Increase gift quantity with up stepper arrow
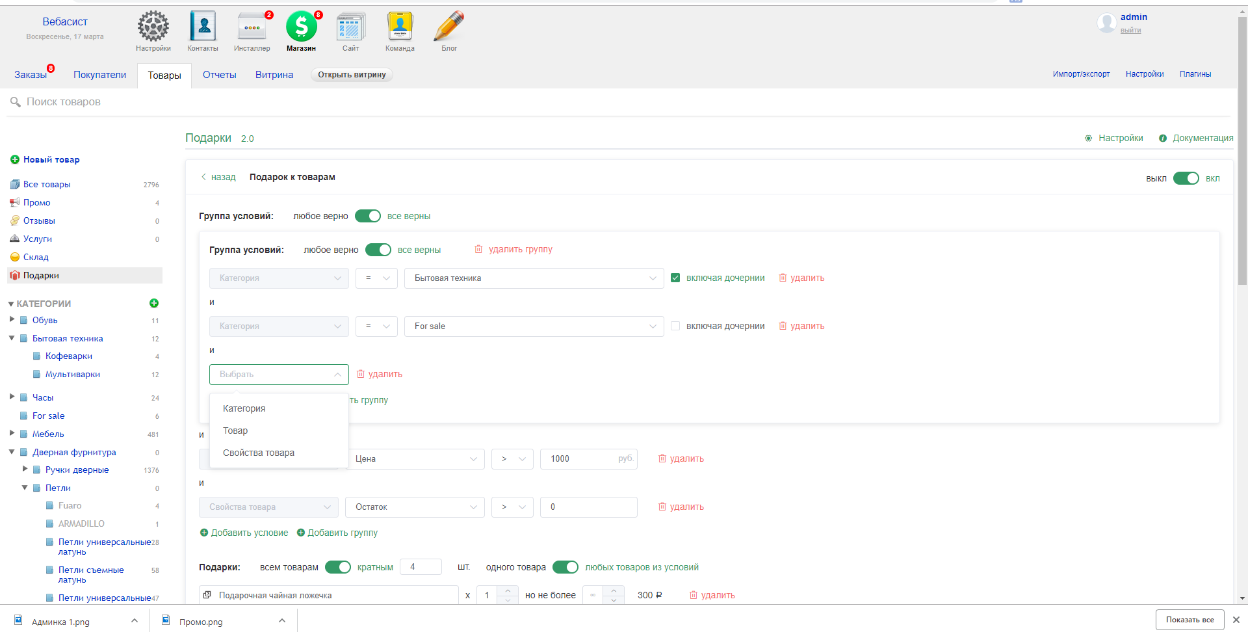The height and width of the screenshot is (636, 1248). [x=508, y=590]
